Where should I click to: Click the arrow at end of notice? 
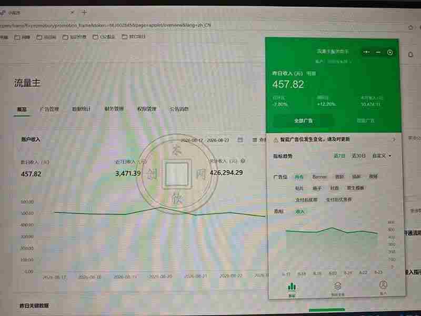(394, 140)
